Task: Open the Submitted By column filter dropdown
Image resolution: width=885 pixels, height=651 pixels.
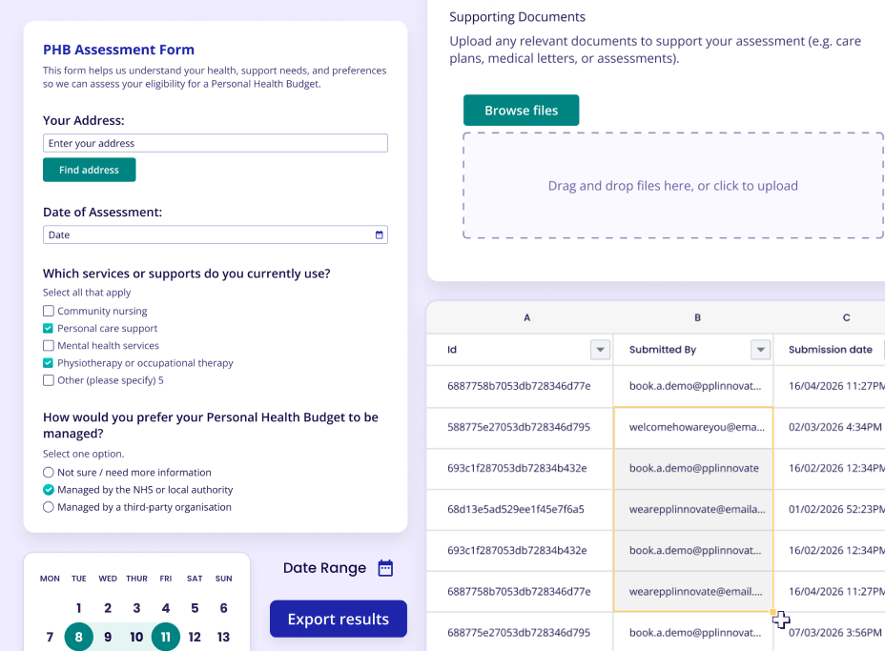Action: pos(760,350)
